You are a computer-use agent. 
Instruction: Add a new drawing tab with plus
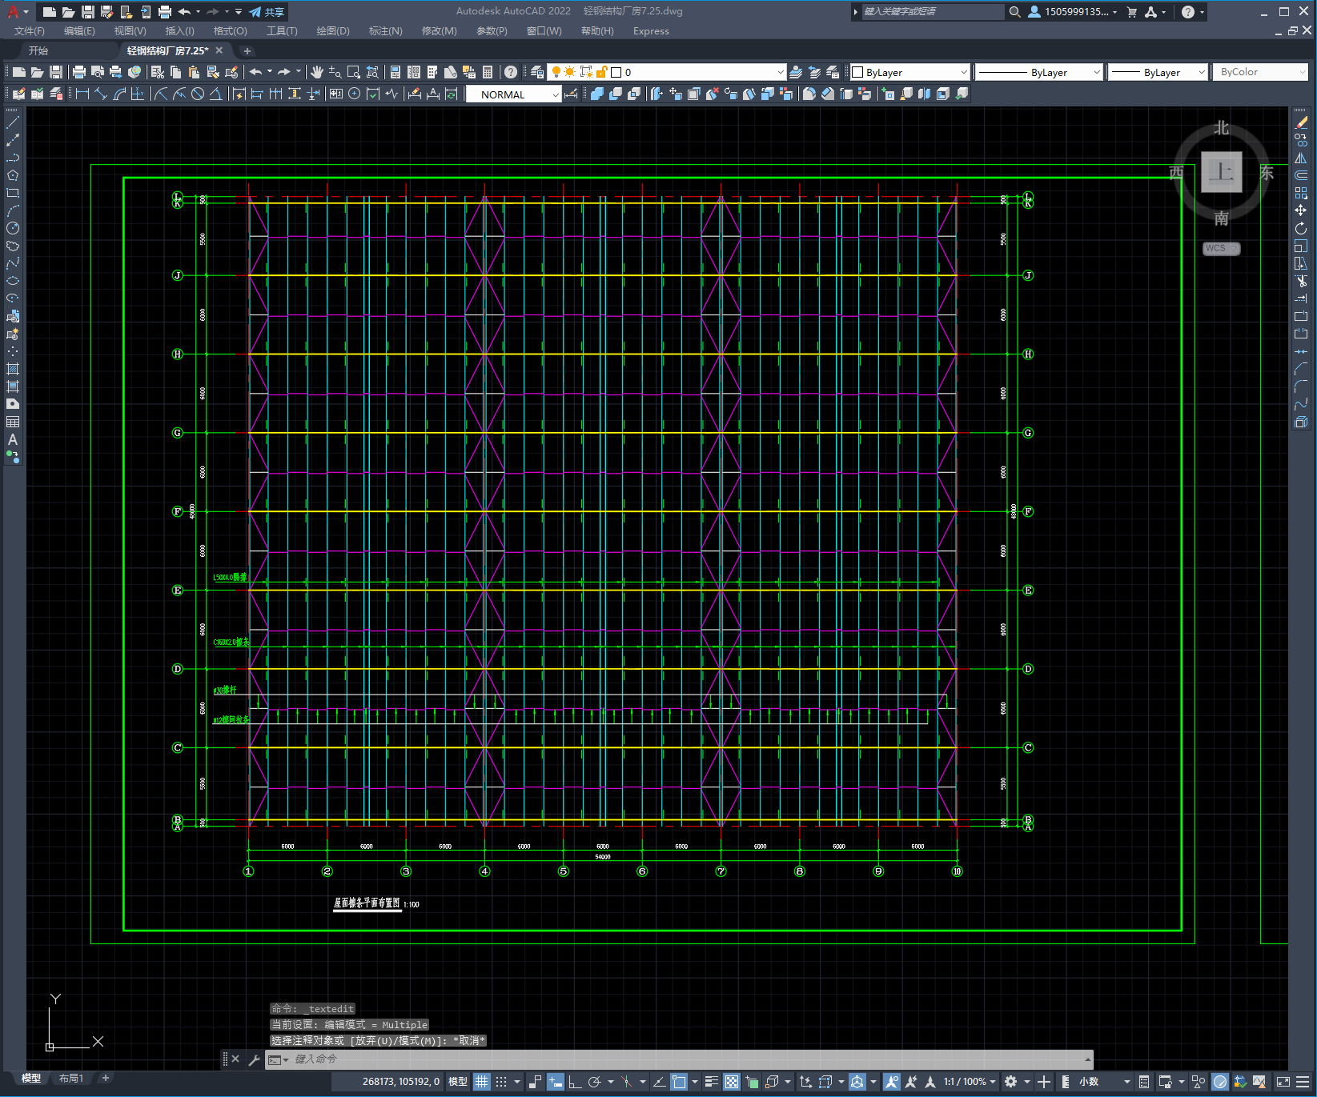point(247,51)
